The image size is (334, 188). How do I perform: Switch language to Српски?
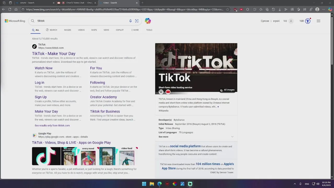(265, 21)
